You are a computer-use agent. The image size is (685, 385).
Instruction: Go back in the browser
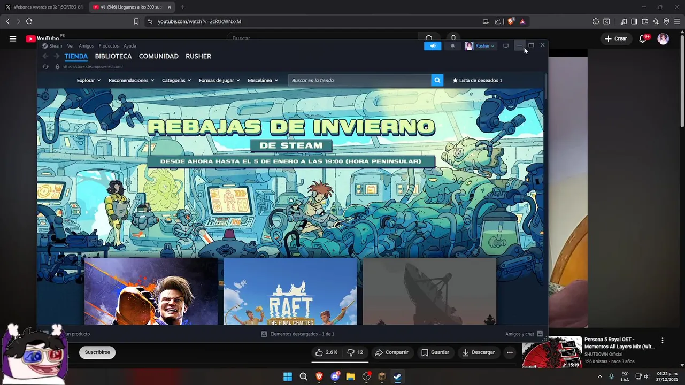coord(7,21)
